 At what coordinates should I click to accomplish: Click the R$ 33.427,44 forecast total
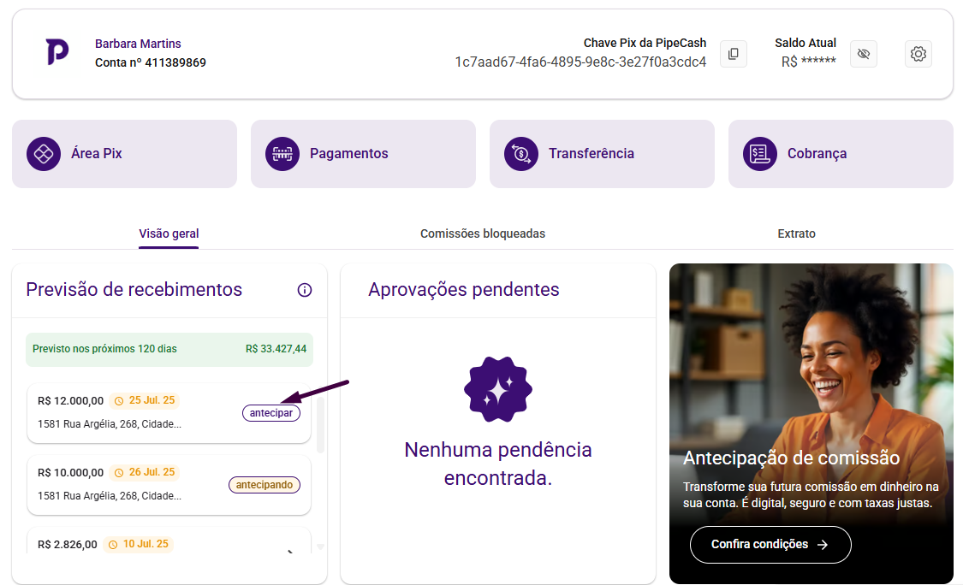tap(276, 349)
